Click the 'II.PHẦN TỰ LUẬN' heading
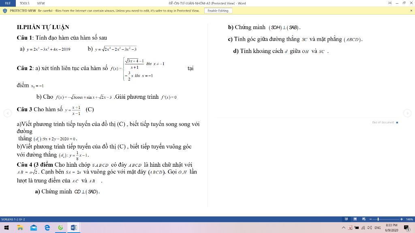 point(43,27)
